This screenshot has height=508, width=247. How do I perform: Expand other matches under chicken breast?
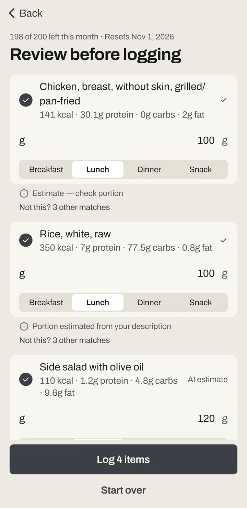pyautogui.click(x=64, y=207)
